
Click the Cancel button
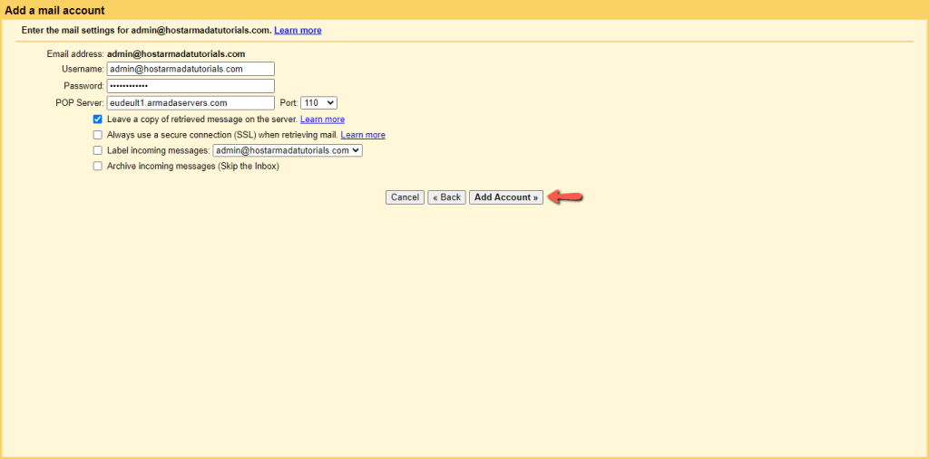coord(406,197)
